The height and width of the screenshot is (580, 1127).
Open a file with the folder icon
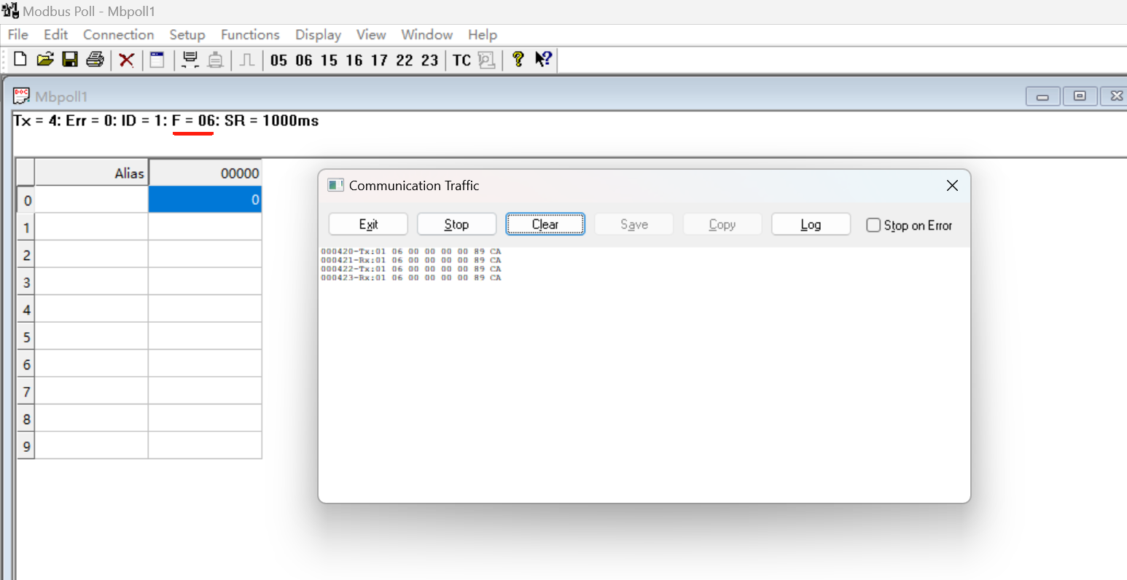pos(45,60)
